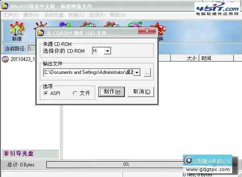Click the dialog's title bar icon
The width and height of the screenshot is (242, 177).
pos(41,33)
